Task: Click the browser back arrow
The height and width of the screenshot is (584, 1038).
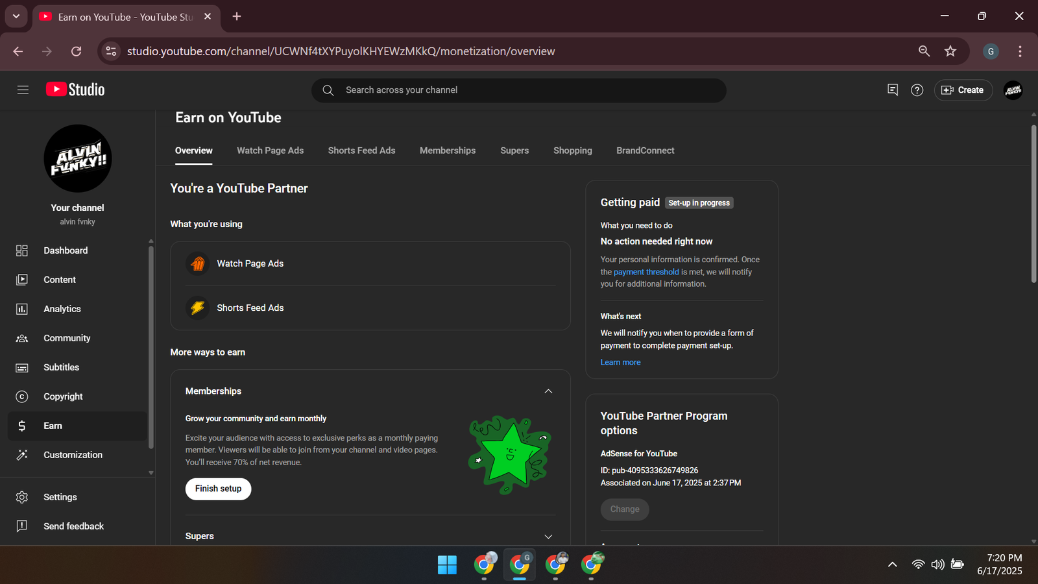Action: (x=18, y=51)
